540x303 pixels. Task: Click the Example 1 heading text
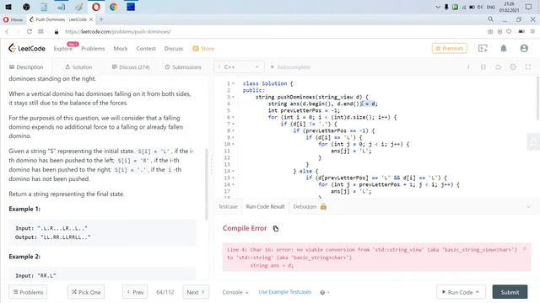point(24,209)
